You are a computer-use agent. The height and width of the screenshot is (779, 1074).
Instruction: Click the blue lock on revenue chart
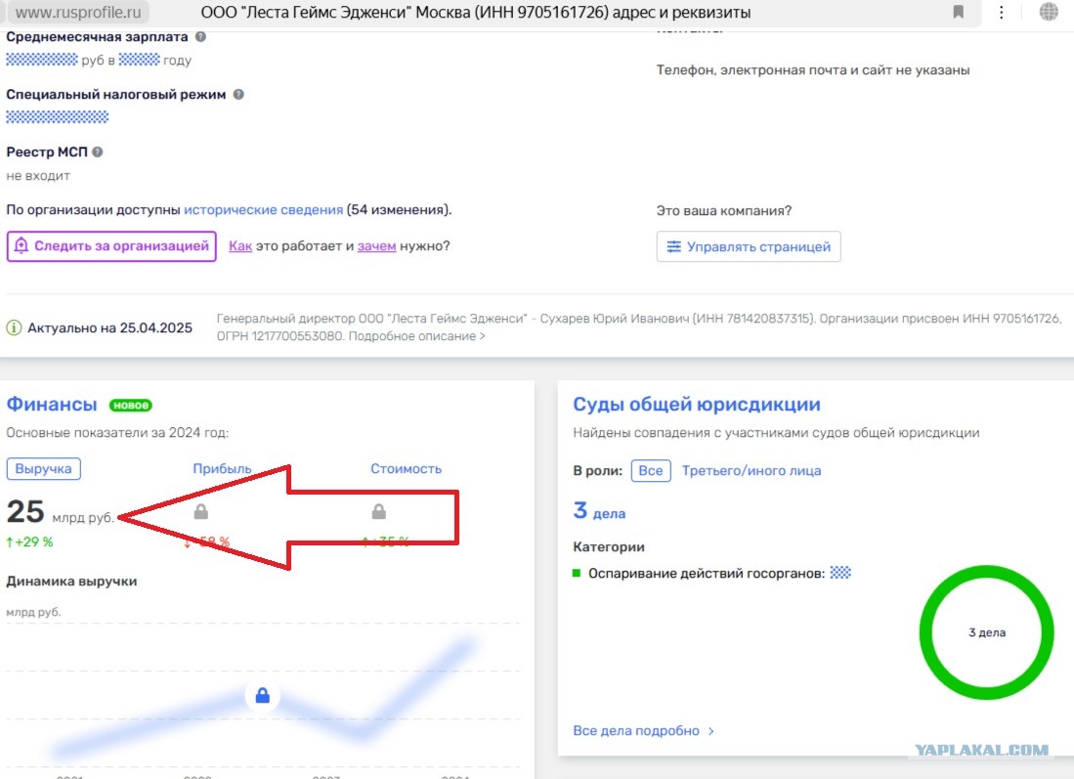pyautogui.click(x=262, y=696)
